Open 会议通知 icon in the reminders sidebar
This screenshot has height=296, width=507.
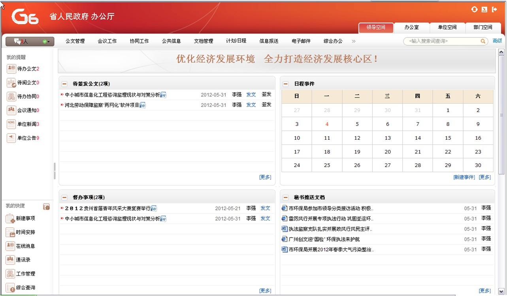(11, 110)
